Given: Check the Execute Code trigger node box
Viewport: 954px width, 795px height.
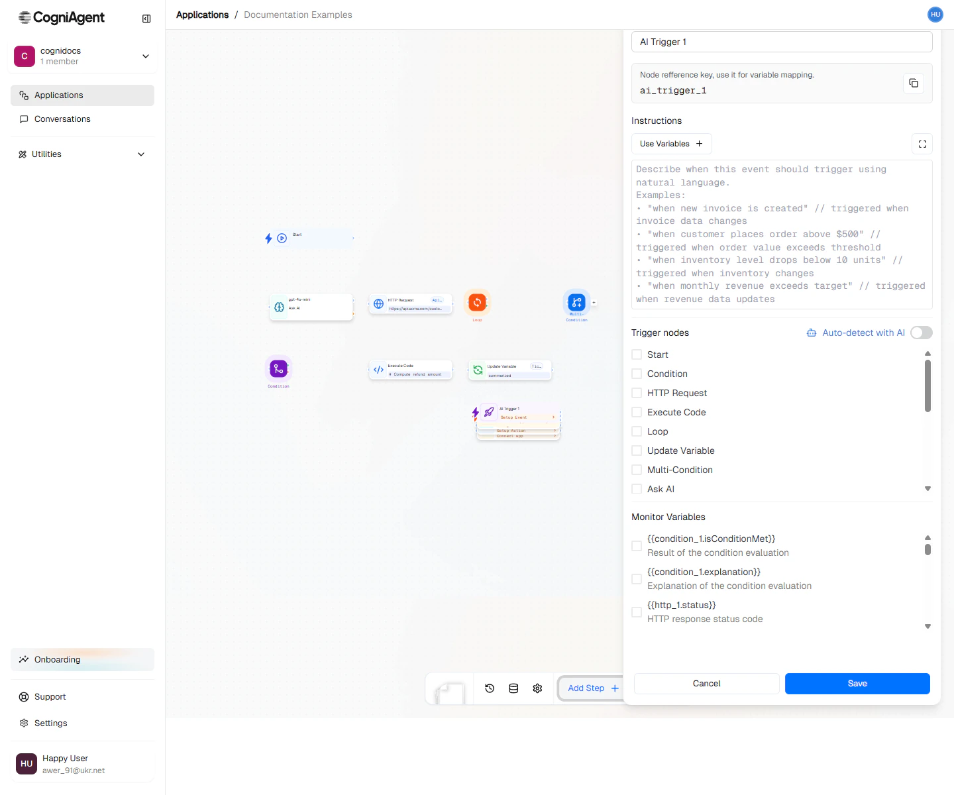Looking at the screenshot, I should click(x=637, y=412).
